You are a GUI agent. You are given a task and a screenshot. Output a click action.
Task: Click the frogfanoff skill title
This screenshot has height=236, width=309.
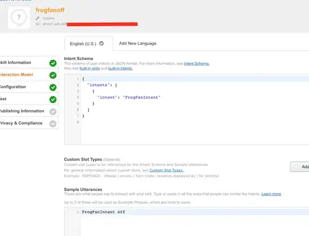click(x=50, y=10)
